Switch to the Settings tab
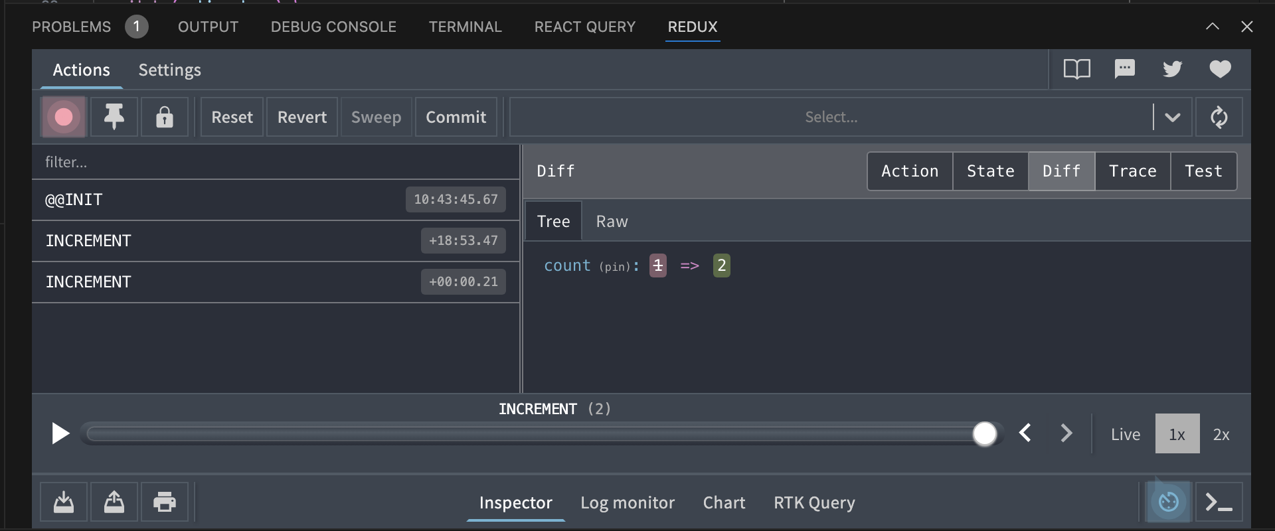1275x531 pixels. coord(169,70)
